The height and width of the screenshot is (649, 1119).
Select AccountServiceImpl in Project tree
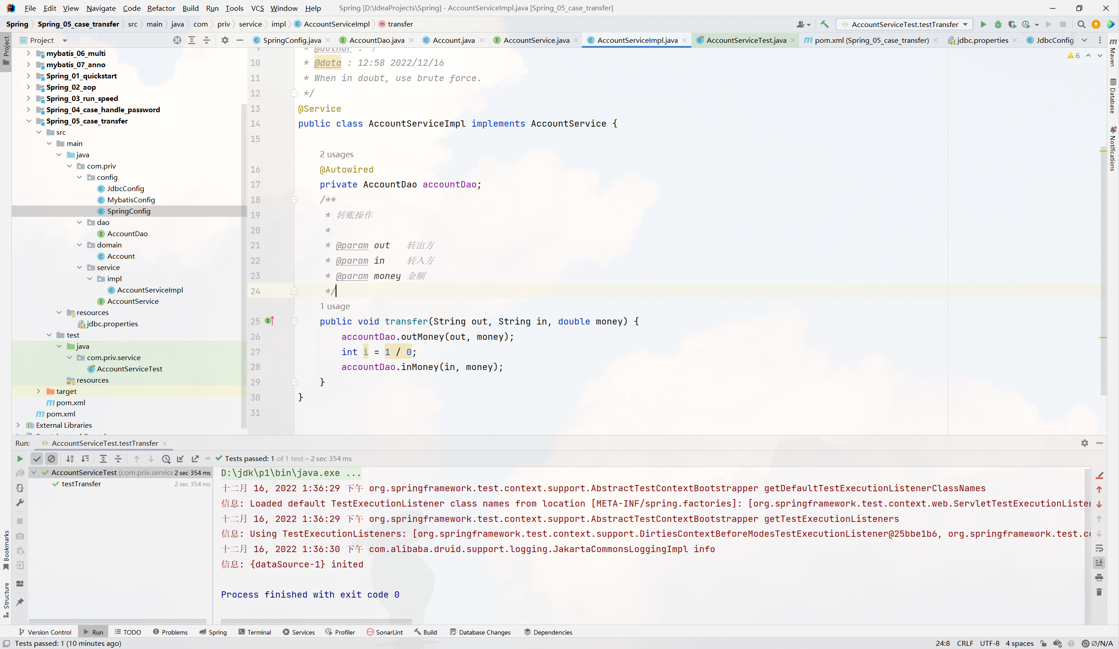[x=150, y=290]
